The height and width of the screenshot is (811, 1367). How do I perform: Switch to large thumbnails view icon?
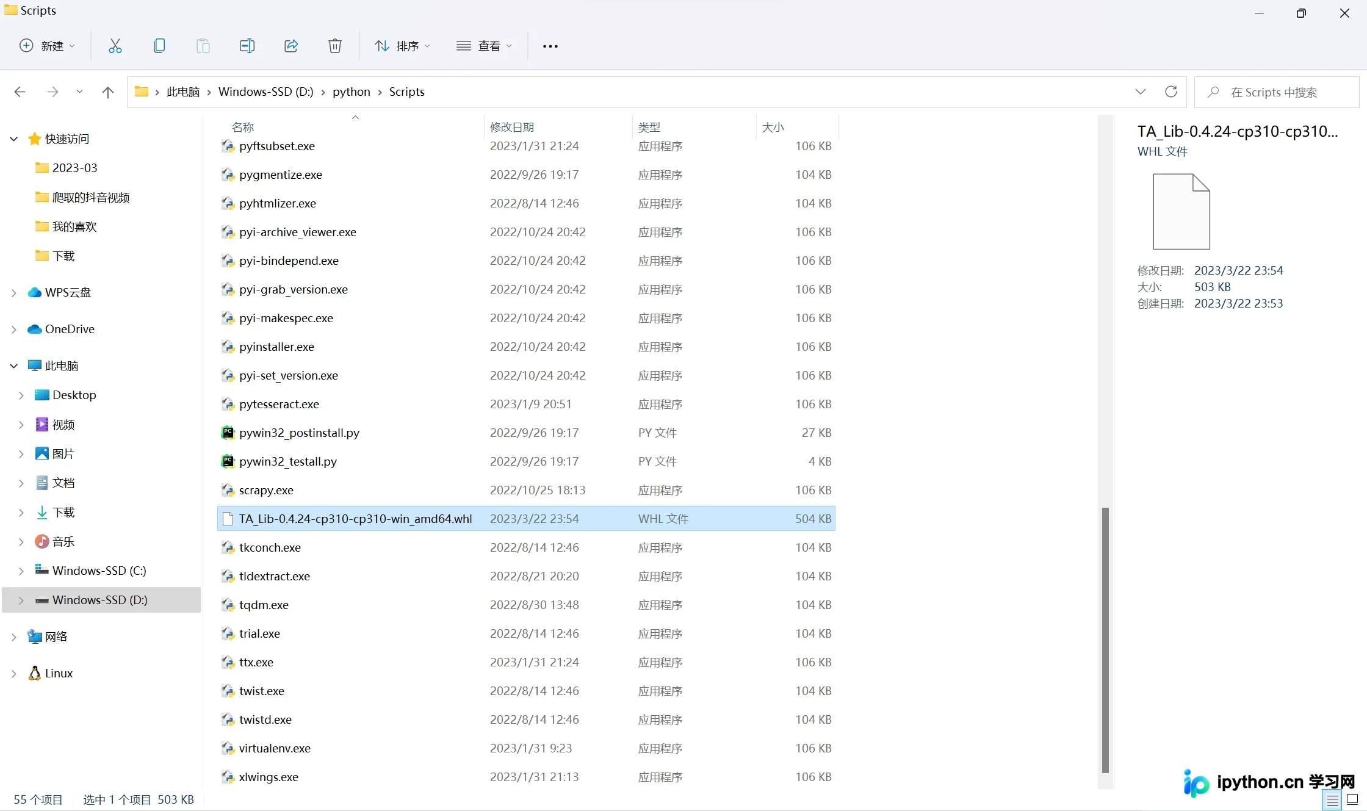[1352, 799]
